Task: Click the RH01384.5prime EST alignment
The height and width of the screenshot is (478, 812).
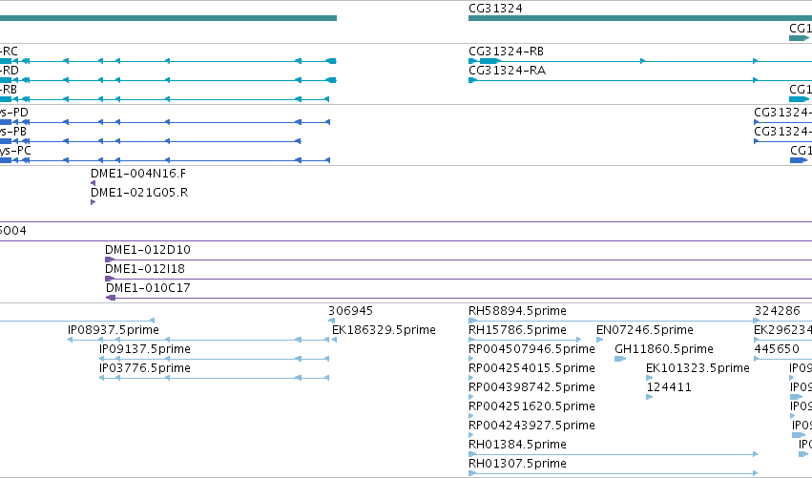Action: pyautogui.click(x=614, y=454)
